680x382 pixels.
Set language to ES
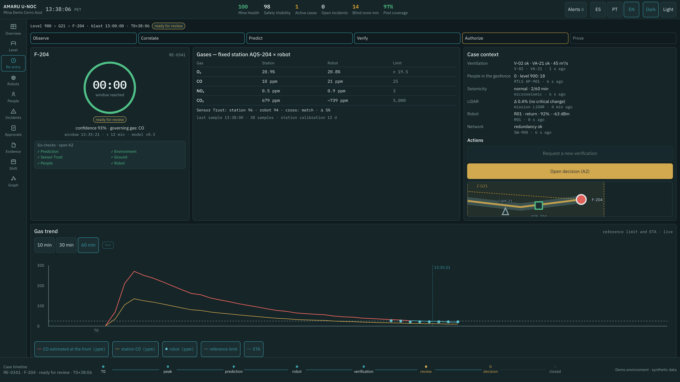coord(598,10)
